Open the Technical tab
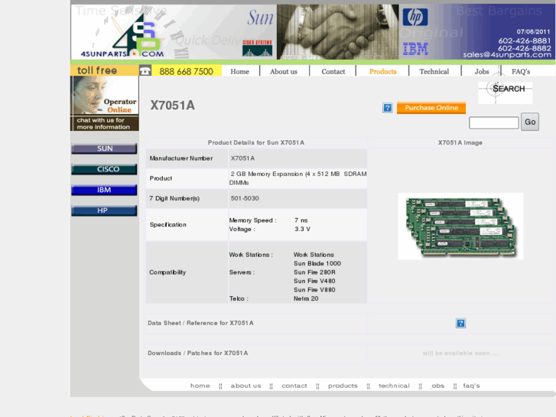 coord(434,71)
